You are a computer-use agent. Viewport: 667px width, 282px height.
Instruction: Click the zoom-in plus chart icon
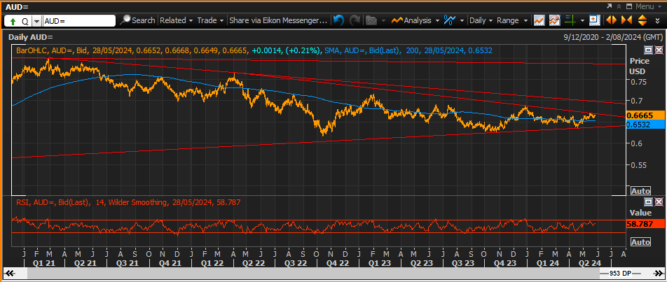point(594,20)
